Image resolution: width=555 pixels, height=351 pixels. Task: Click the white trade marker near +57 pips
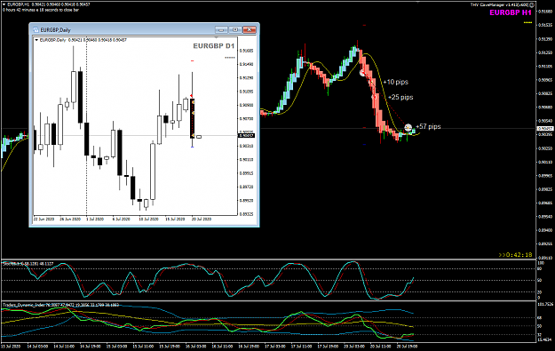pos(408,127)
